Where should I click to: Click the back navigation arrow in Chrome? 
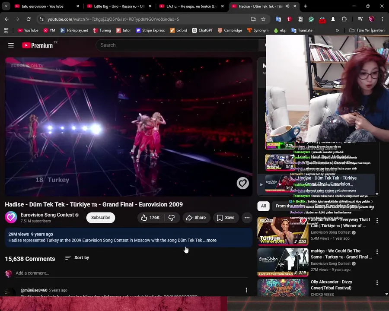(x=6, y=19)
